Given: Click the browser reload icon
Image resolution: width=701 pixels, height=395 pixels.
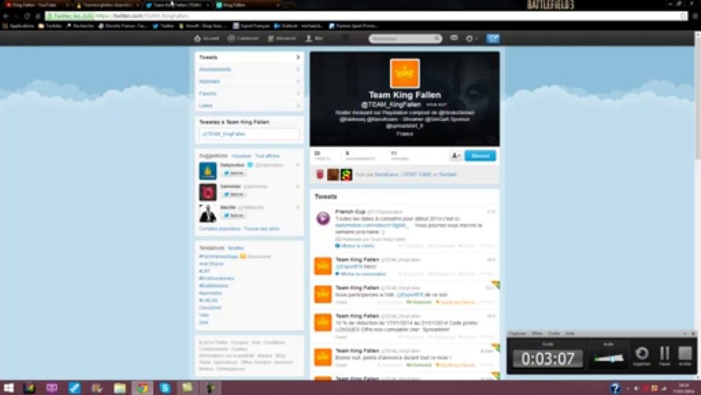Looking at the screenshot, I should (27, 16).
